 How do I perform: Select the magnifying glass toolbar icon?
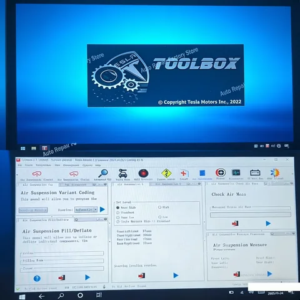coord(103,173)
